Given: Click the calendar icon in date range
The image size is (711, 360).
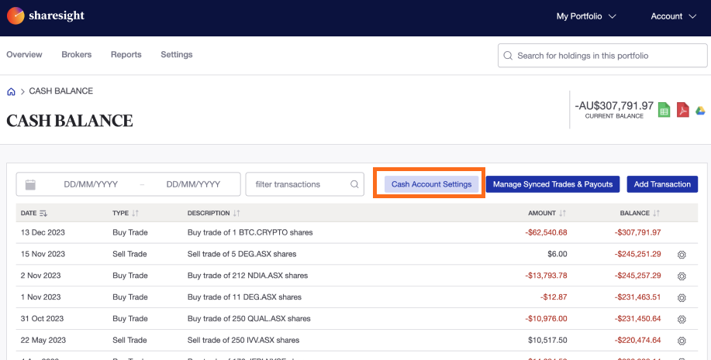Looking at the screenshot, I should click(30, 184).
